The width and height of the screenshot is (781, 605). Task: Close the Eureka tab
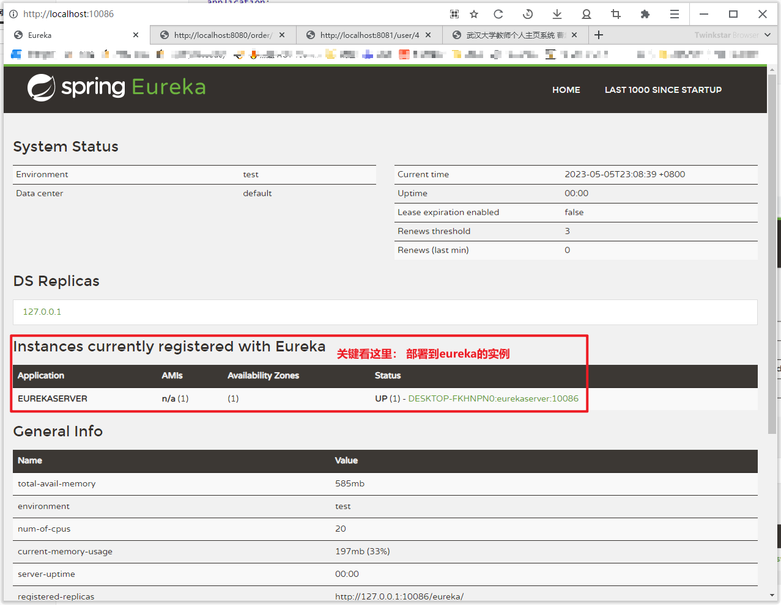coord(136,35)
